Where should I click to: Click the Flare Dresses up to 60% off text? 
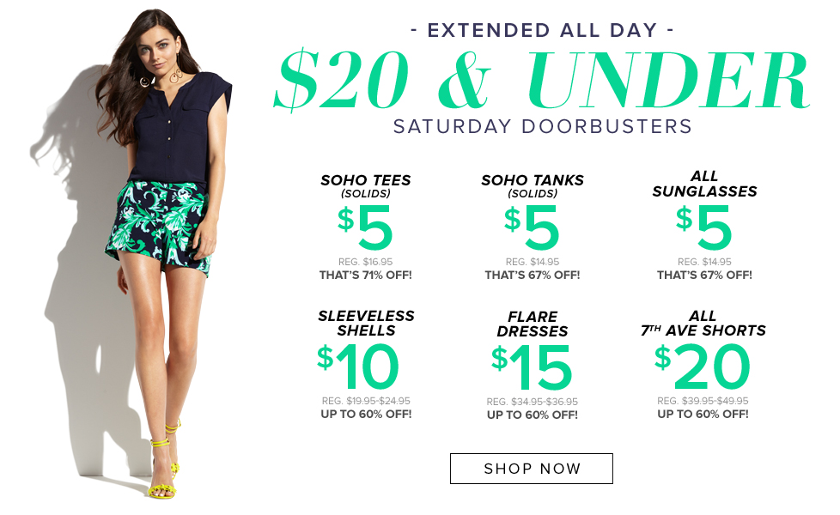click(533, 415)
